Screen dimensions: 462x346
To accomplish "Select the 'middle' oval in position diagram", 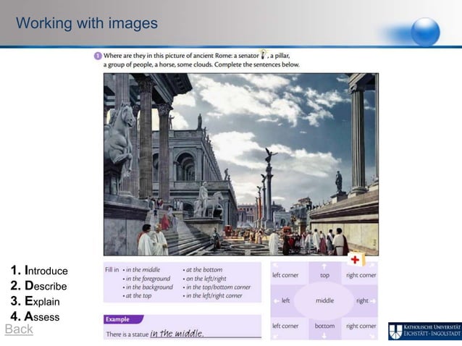I will [x=324, y=300].
